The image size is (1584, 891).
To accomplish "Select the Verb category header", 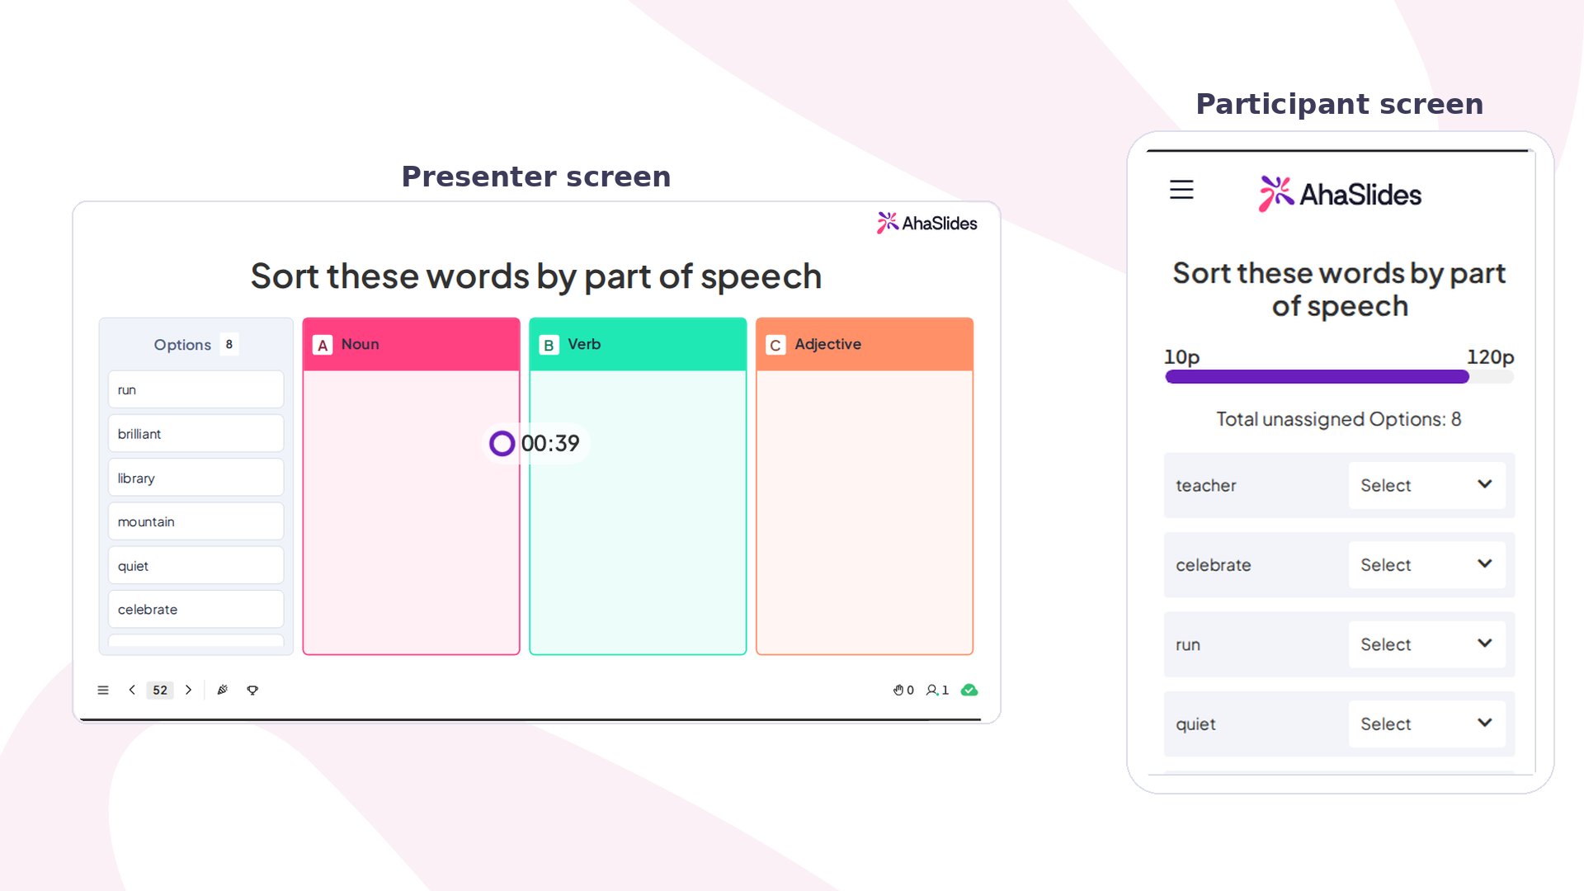I will pyautogui.click(x=638, y=344).
